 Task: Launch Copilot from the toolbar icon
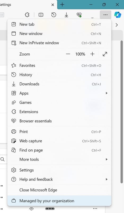(118, 15)
